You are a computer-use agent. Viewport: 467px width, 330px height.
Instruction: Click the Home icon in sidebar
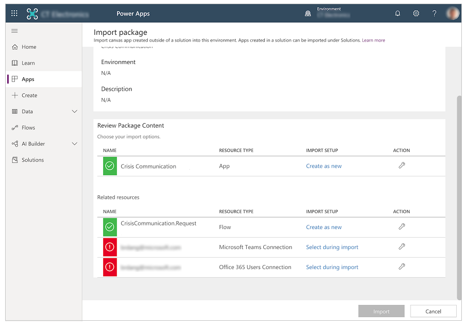click(14, 47)
